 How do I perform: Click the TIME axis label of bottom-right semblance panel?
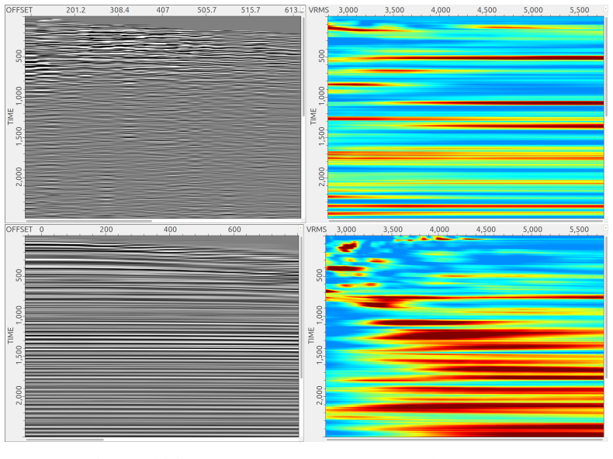click(311, 336)
